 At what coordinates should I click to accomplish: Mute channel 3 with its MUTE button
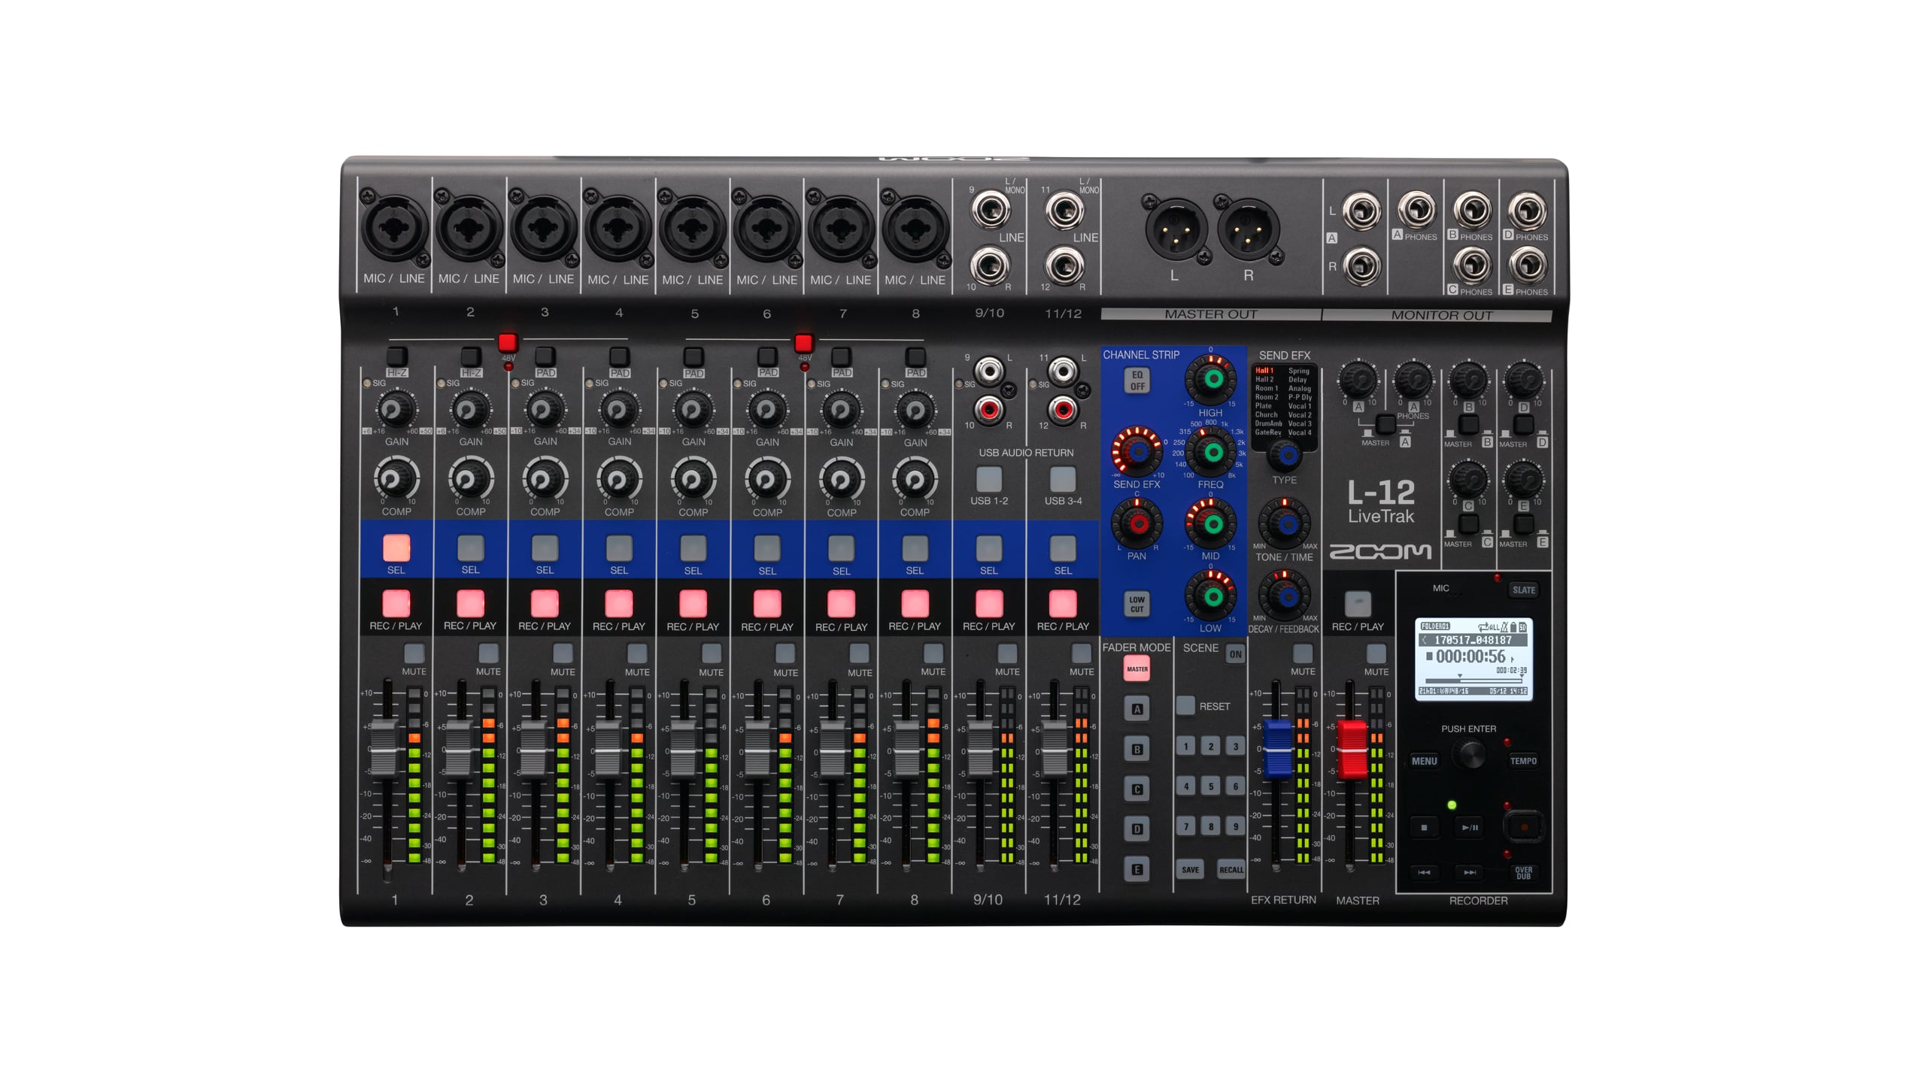(x=563, y=653)
